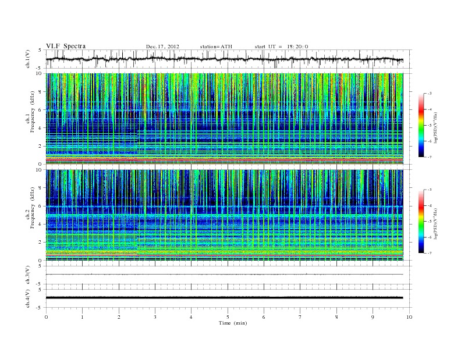The height and width of the screenshot is (356, 461).
Task: Click the 'Time (min)' axis title
Action: pos(233,323)
